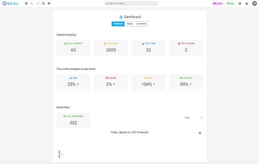
Task: Click the Total Comments stat card
Action: click(73, 47)
